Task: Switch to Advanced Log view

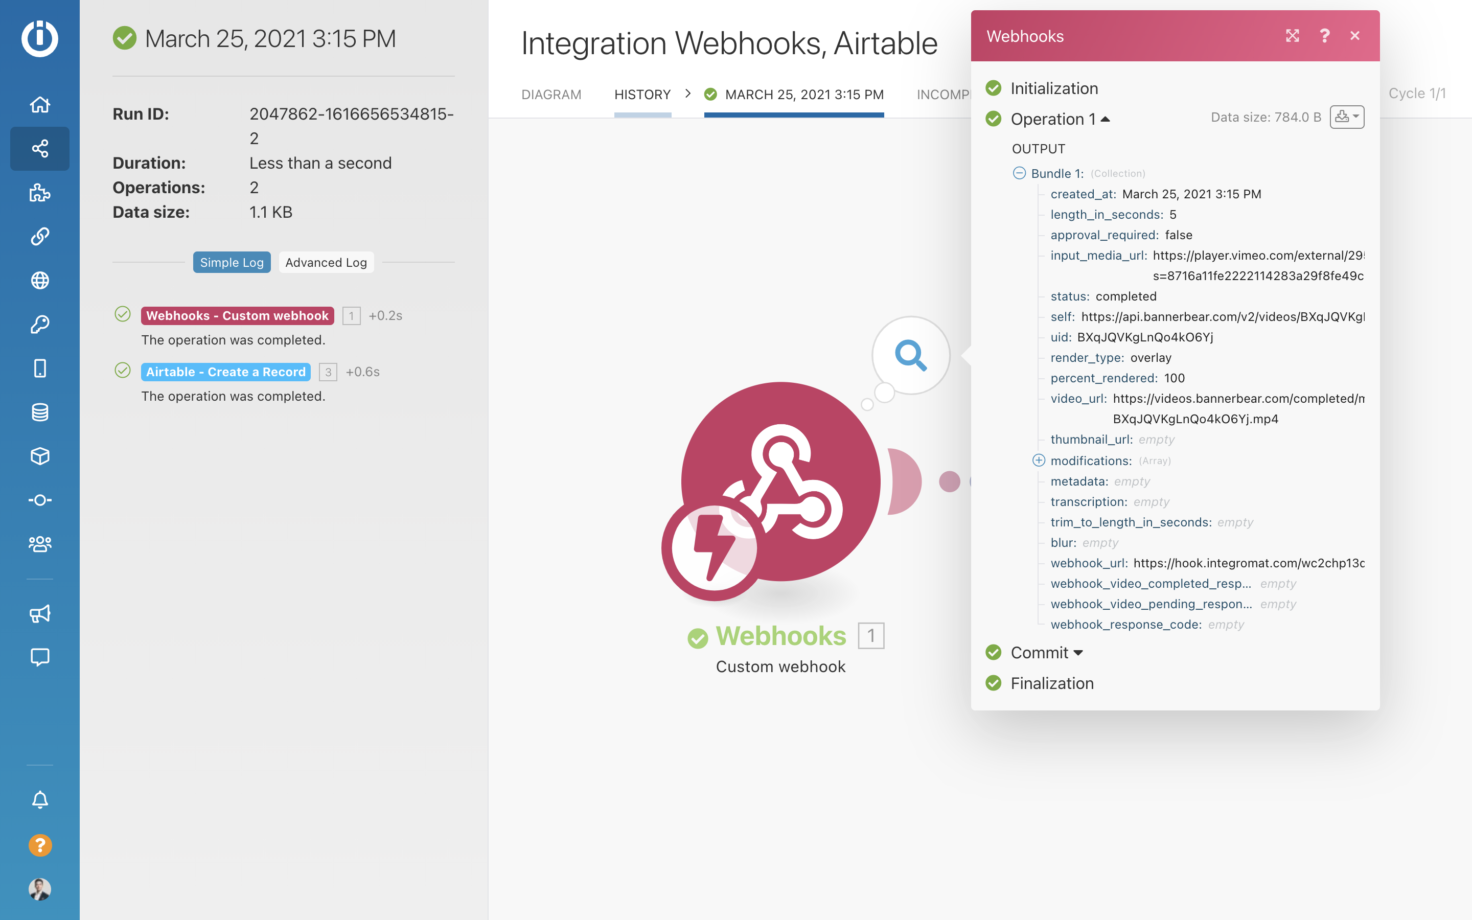Action: tap(326, 262)
